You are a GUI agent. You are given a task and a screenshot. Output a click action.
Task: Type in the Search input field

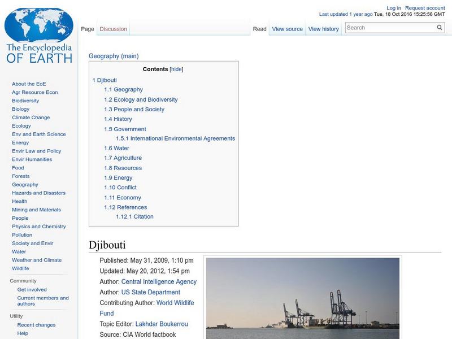click(x=390, y=28)
